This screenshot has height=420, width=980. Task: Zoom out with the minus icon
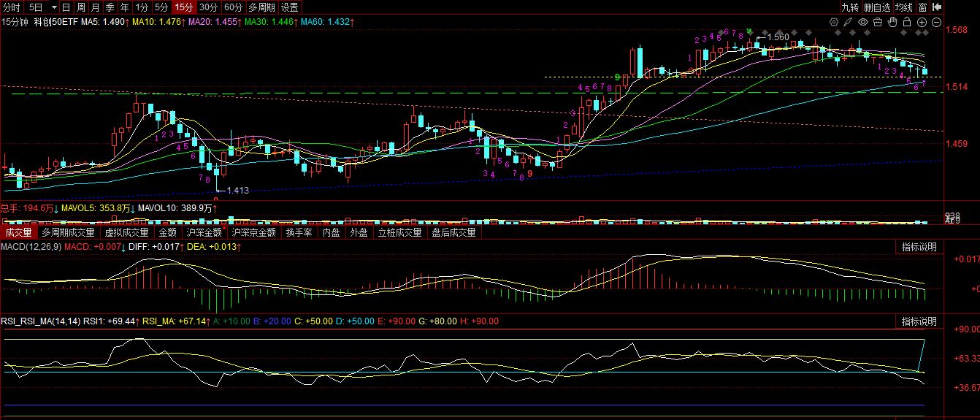click(937, 23)
